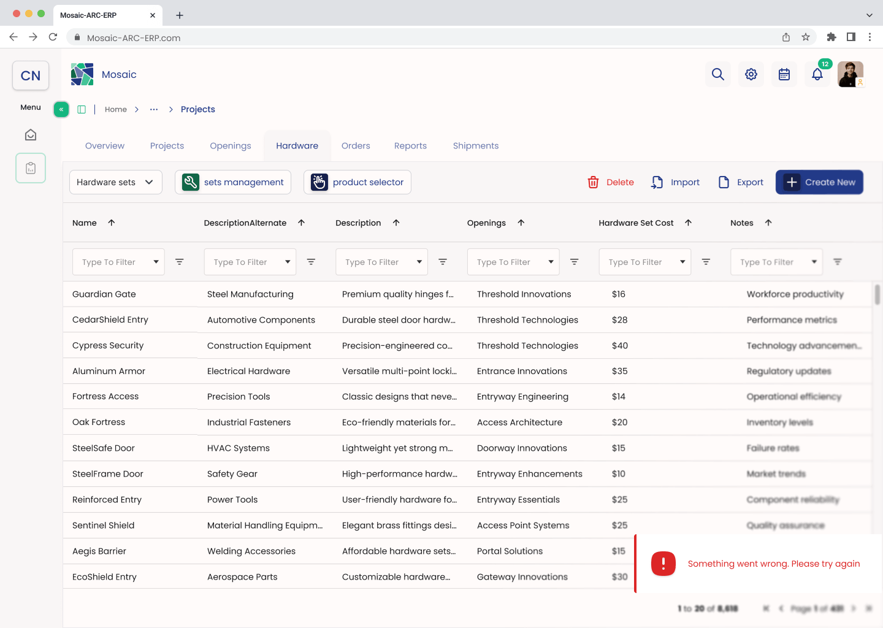Click the Create New button
Screen dimensions: 883x628
[819, 182]
